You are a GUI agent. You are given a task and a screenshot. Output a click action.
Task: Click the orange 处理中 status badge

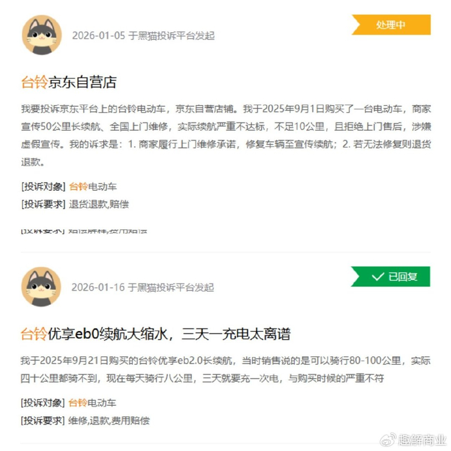[x=391, y=24]
